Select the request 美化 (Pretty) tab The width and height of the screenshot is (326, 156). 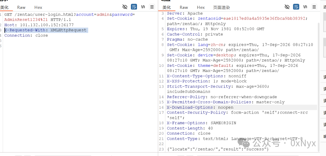pyautogui.click(x=4, y=8)
